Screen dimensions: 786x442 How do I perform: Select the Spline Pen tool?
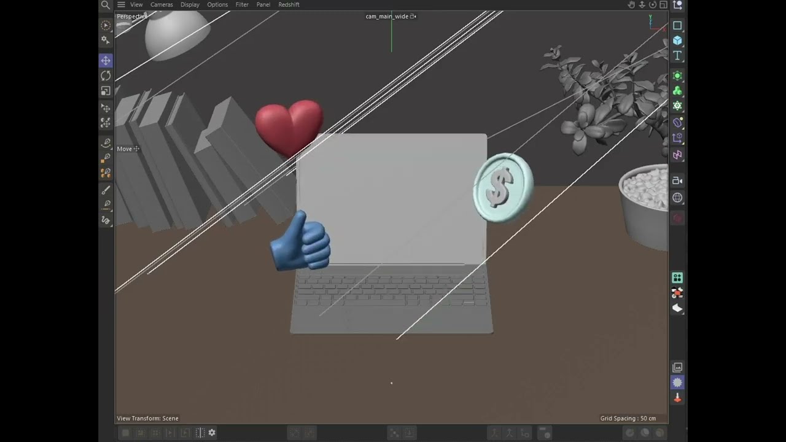coord(106,142)
